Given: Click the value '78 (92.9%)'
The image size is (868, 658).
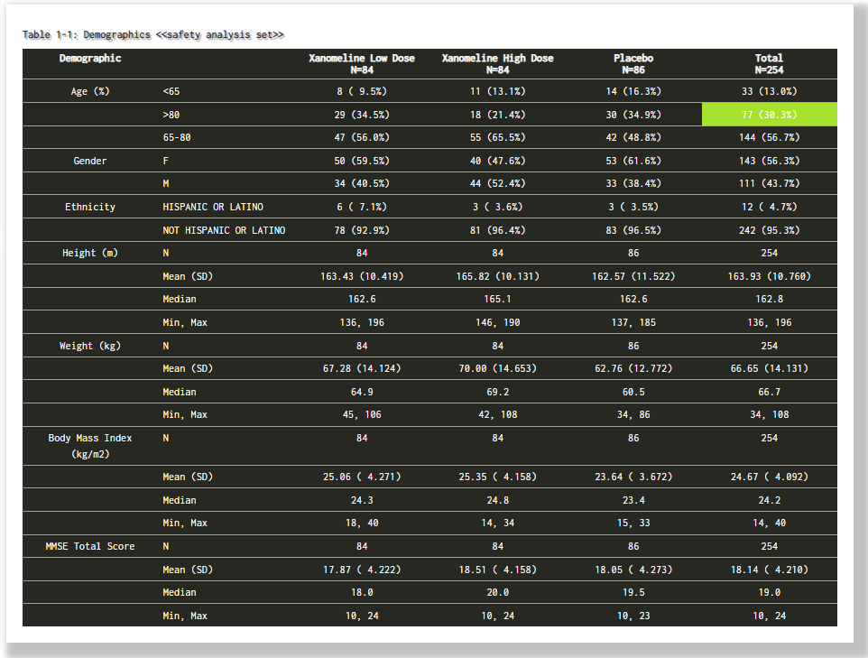Looking at the screenshot, I should point(362,230).
